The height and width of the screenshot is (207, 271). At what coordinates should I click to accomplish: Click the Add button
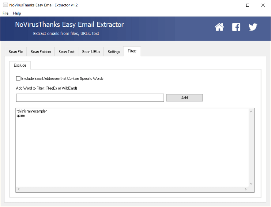coord(184,98)
